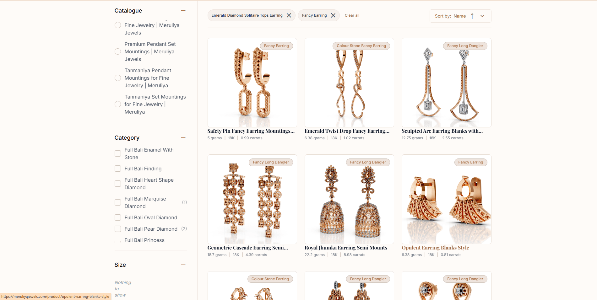Click the Colour Stone Fancy Earring tag

[361, 46]
